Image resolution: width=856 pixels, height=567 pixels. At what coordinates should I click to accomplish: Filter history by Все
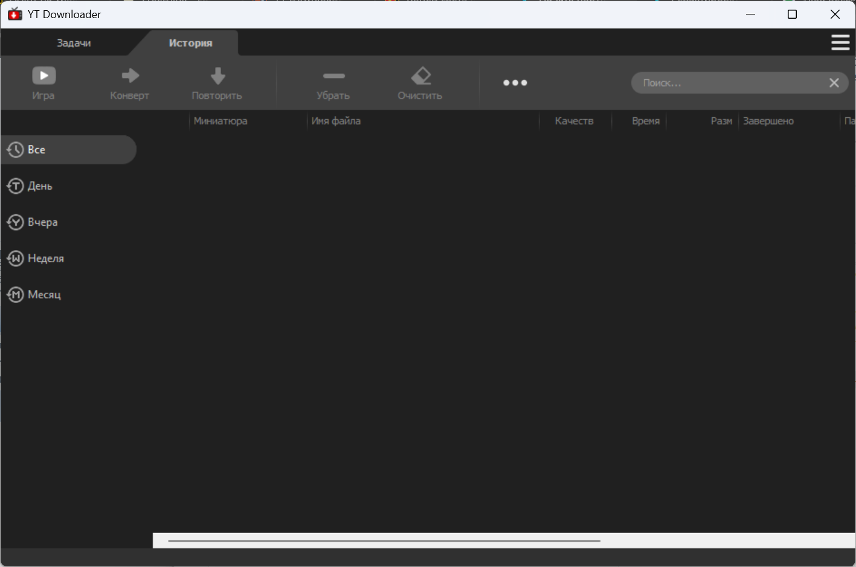tap(69, 150)
